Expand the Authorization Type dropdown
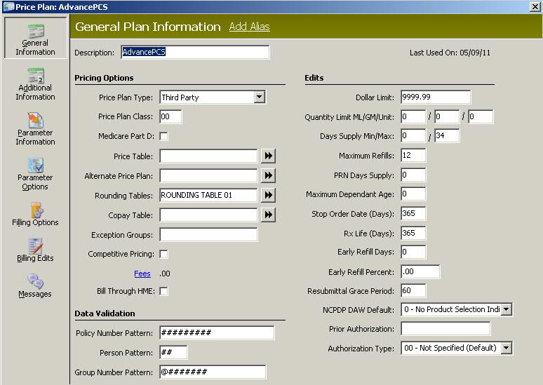 (x=507, y=348)
